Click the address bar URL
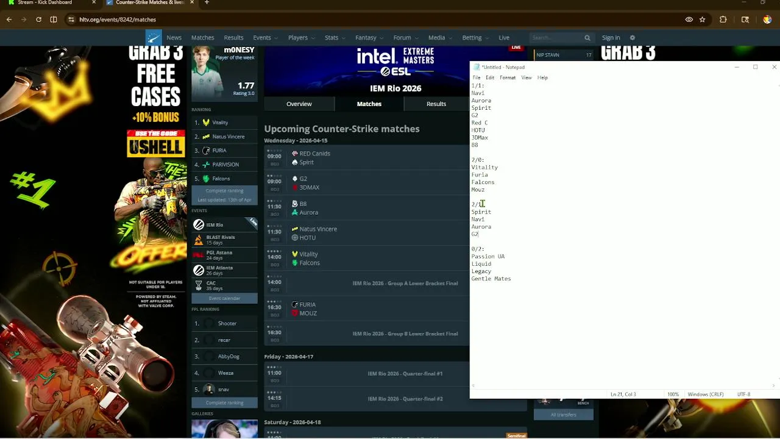 118,20
